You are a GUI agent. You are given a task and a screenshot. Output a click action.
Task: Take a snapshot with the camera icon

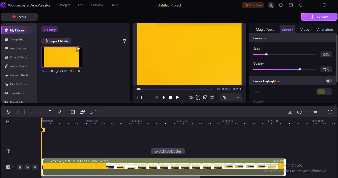[140, 97]
